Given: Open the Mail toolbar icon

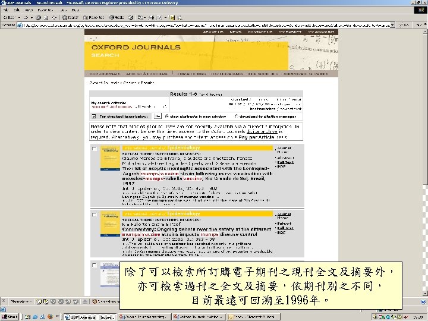Looking at the screenshot, I should coord(140,17).
